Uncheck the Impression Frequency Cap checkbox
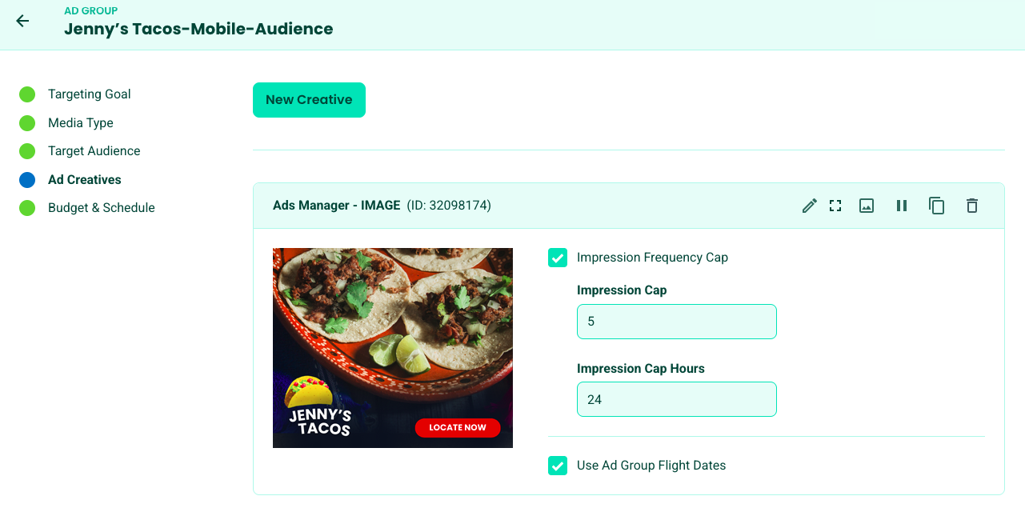 (558, 258)
